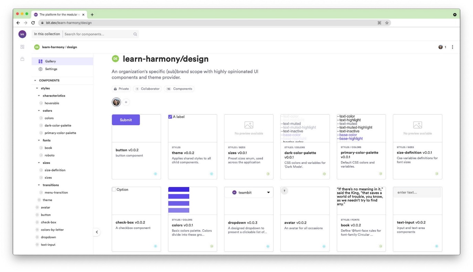Collapse the COMPONENTS section
Image resolution: width=473 pixels, height=272 pixels.
click(35, 80)
